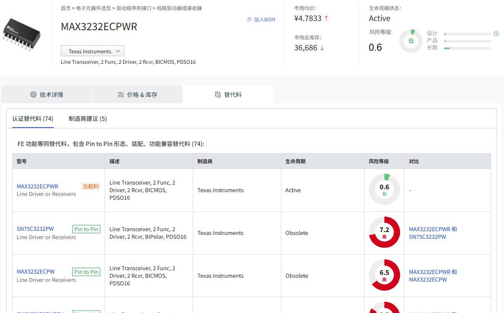Open the Texas Instruments manufacturer dropdown
The height and width of the screenshot is (313, 504).
pos(92,51)
